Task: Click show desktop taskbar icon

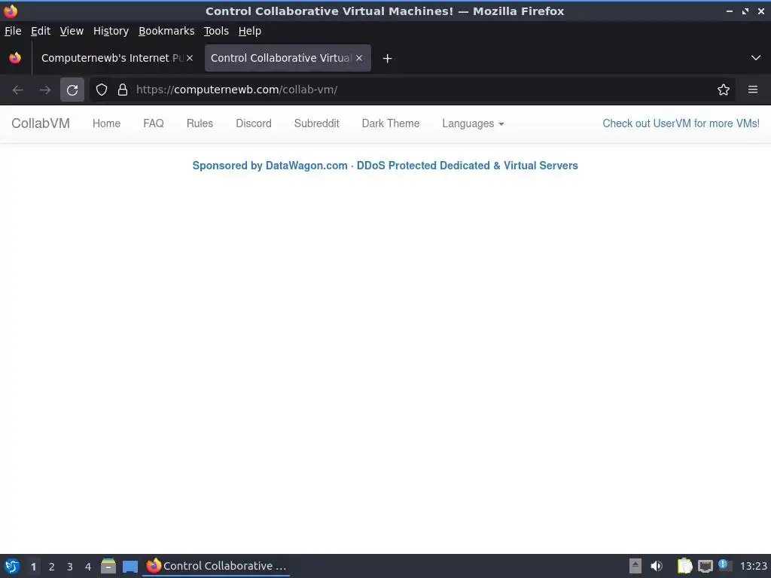Action: (130, 566)
